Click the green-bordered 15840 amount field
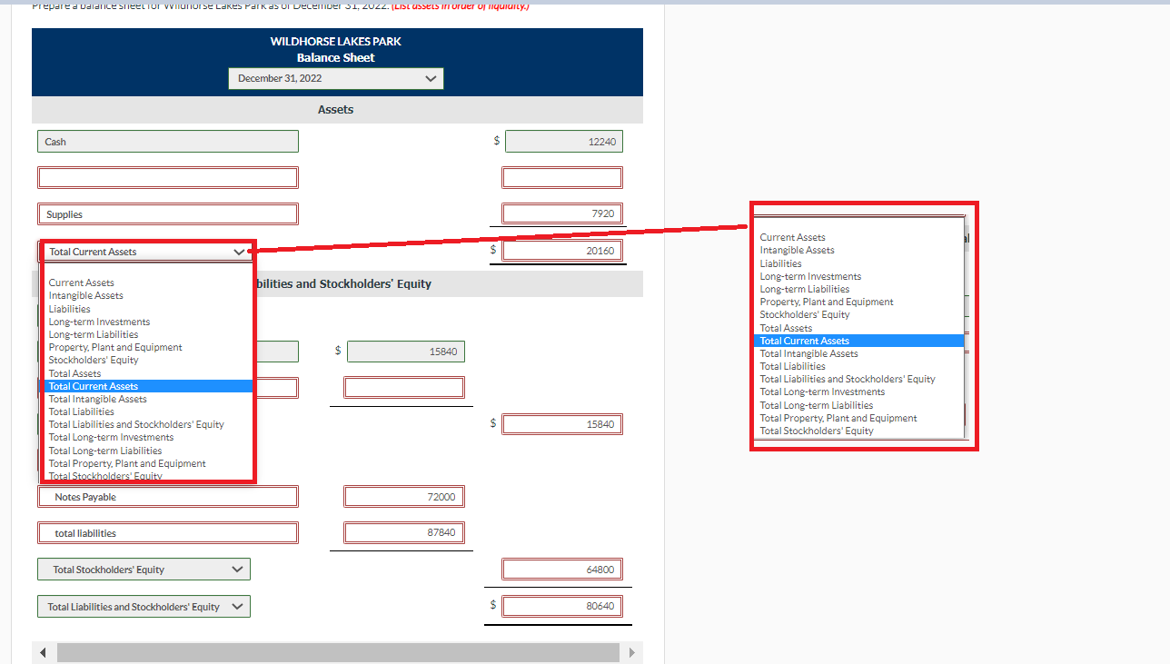Screen dimensions: 1170x664 pyautogui.click(x=406, y=352)
